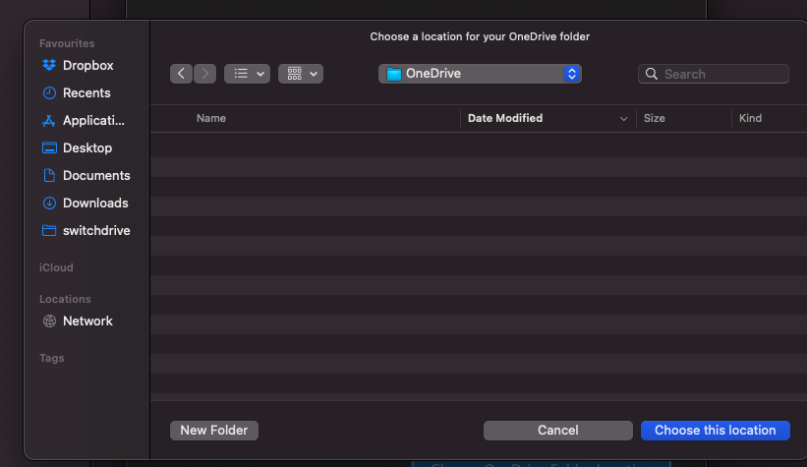Open Documents folder in sidebar
Image resolution: width=807 pixels, height=467 pixels.
tap(95, 176)
